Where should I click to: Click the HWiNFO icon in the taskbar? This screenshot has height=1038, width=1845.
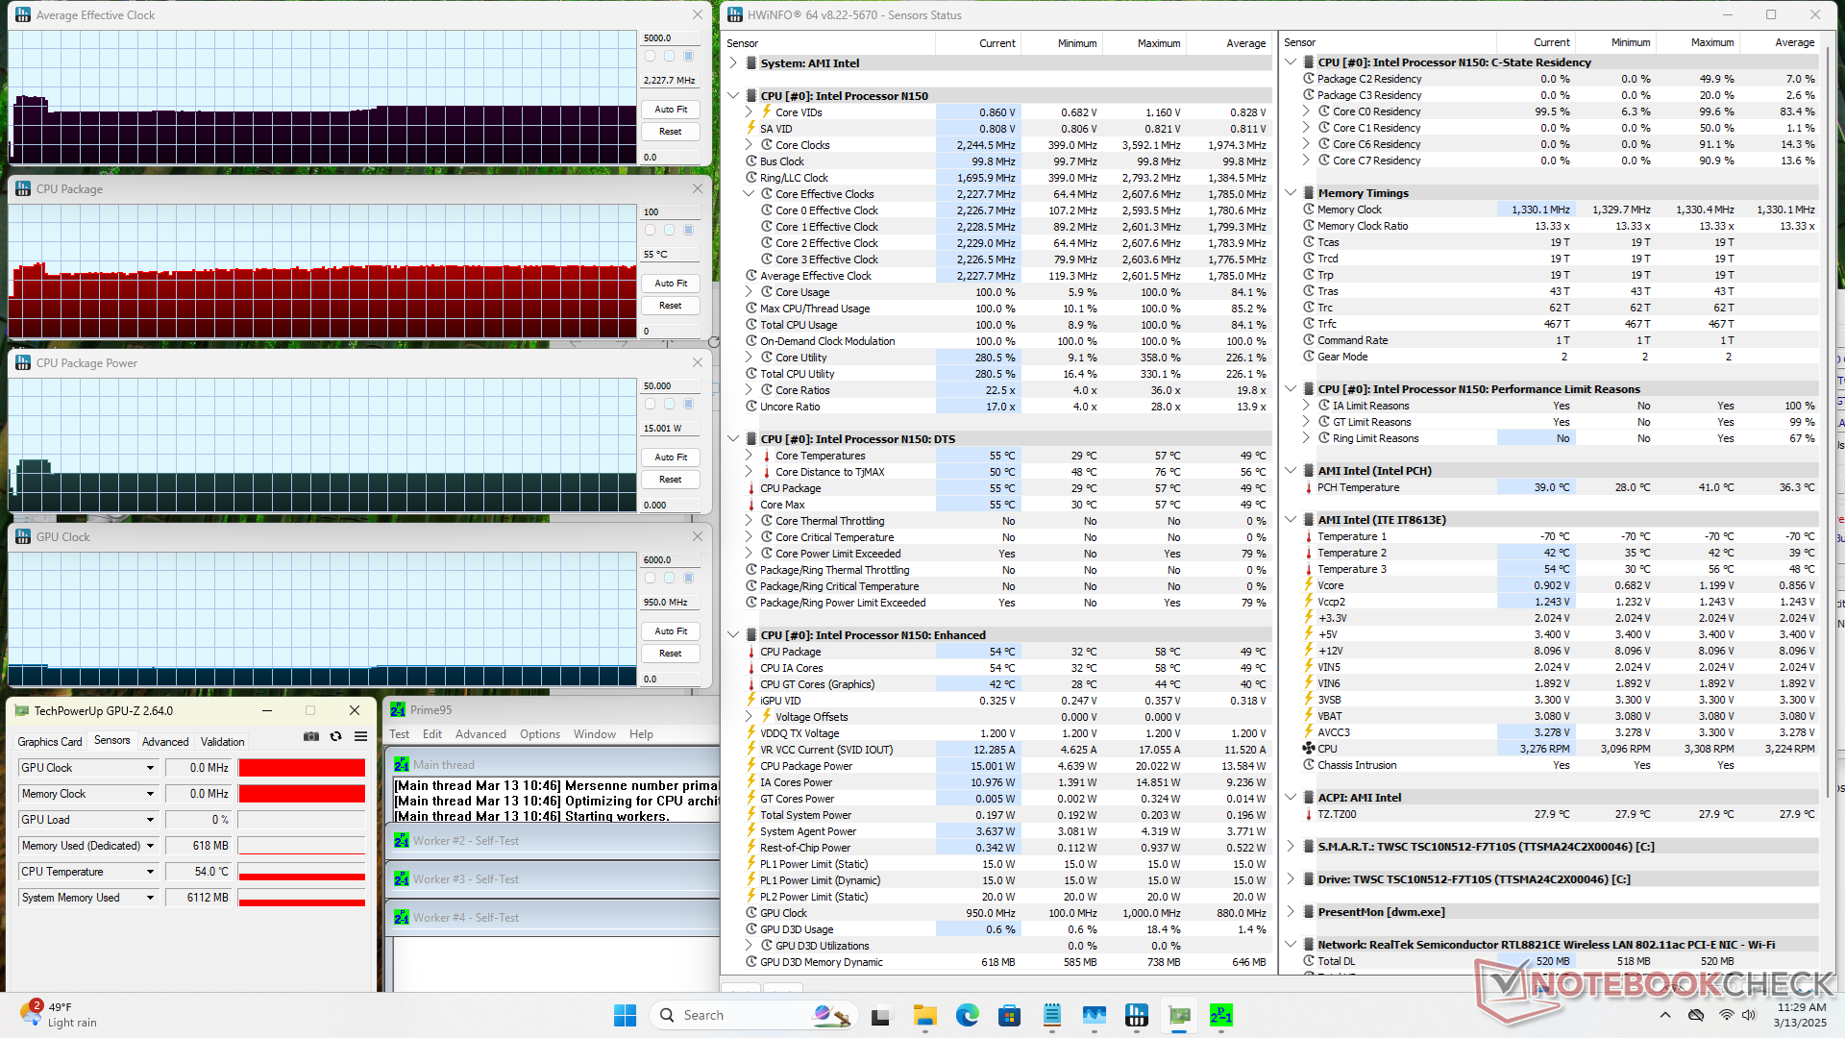[1137, 1015]
